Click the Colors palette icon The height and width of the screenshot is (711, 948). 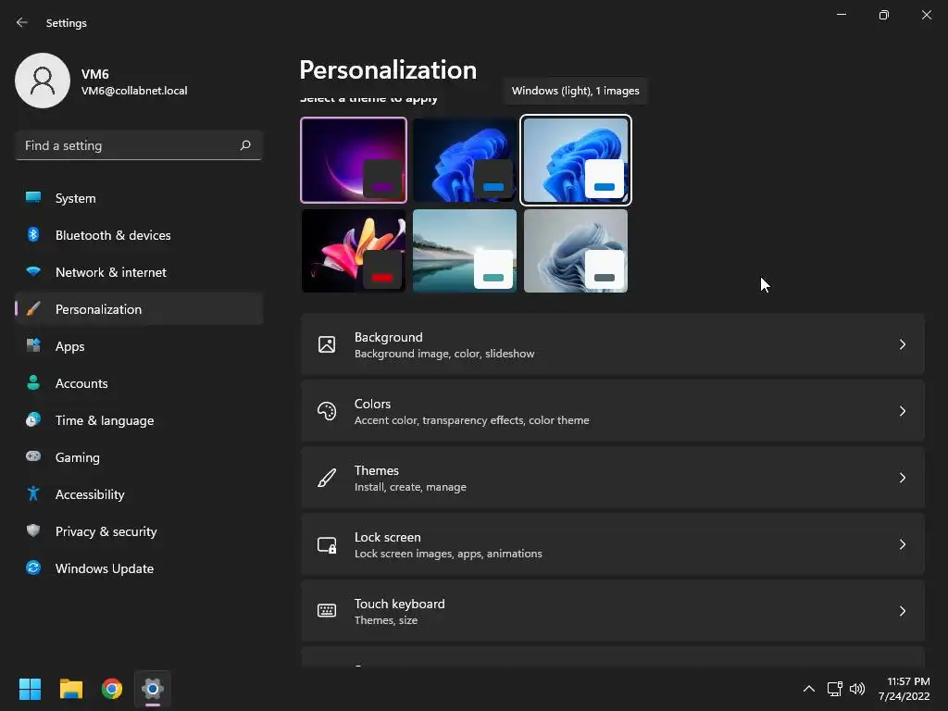click(x=327, y=411)
